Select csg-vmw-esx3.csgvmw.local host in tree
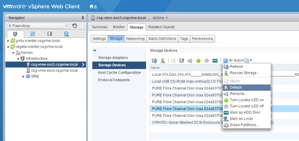The height and width of the screenshot is (141, 299). pyautogui.click(x=46, y=65)
